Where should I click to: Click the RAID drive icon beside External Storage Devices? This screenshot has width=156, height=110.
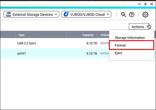pos(9,14)
